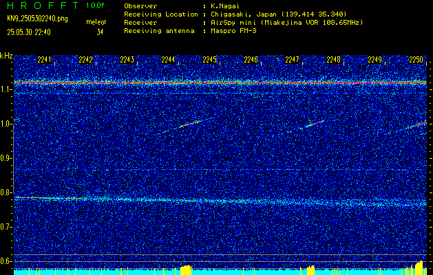Click the yellow intensity bar below the 2250 echo
433x275 pixels.
(419, 268)
